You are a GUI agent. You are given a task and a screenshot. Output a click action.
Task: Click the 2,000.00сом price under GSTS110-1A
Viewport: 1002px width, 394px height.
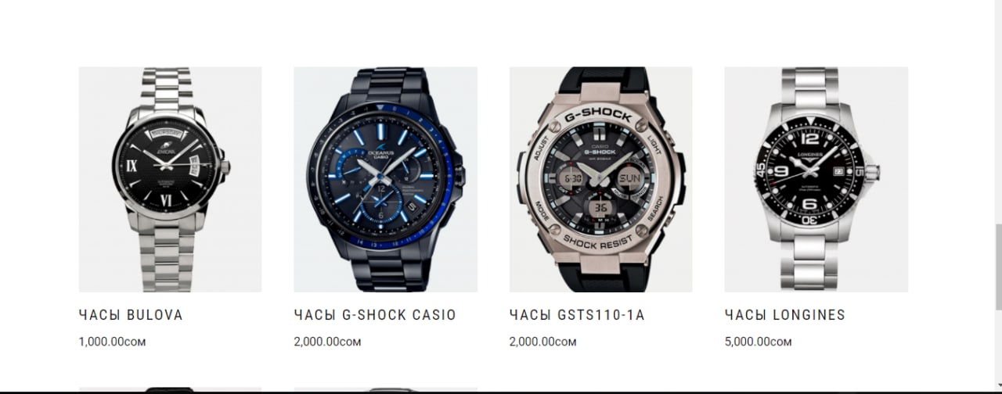pos(543,342)
